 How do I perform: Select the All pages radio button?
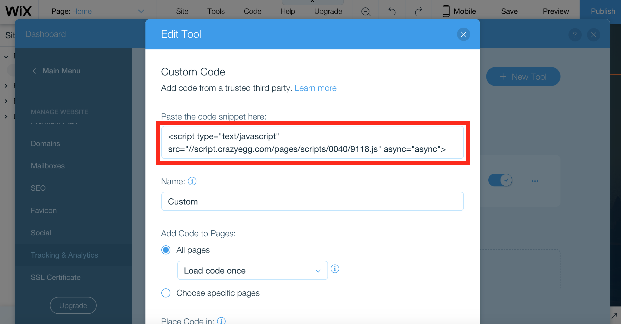[166, 250]
